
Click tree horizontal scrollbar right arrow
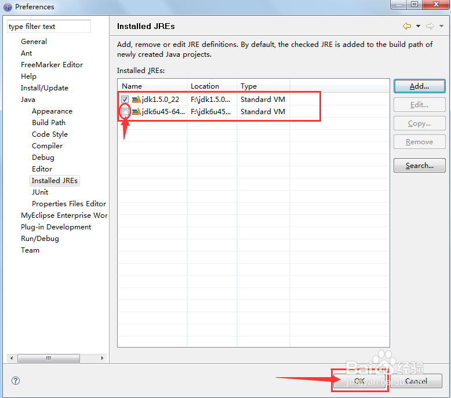tap(102, 358)
